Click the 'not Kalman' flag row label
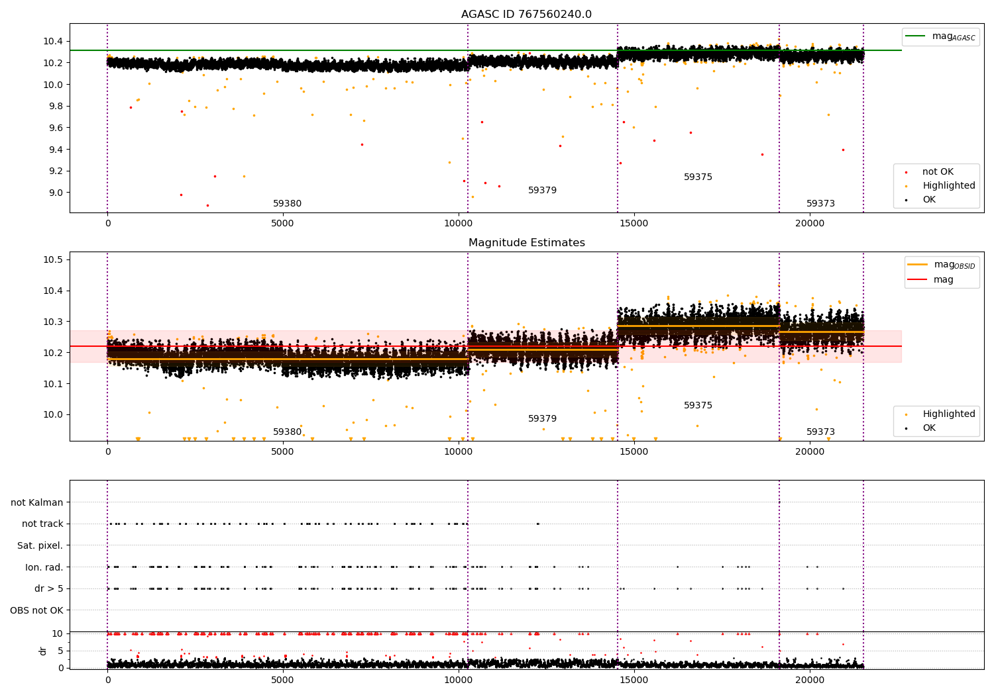Viewport: 994px width, 695px height. point(37,502)
